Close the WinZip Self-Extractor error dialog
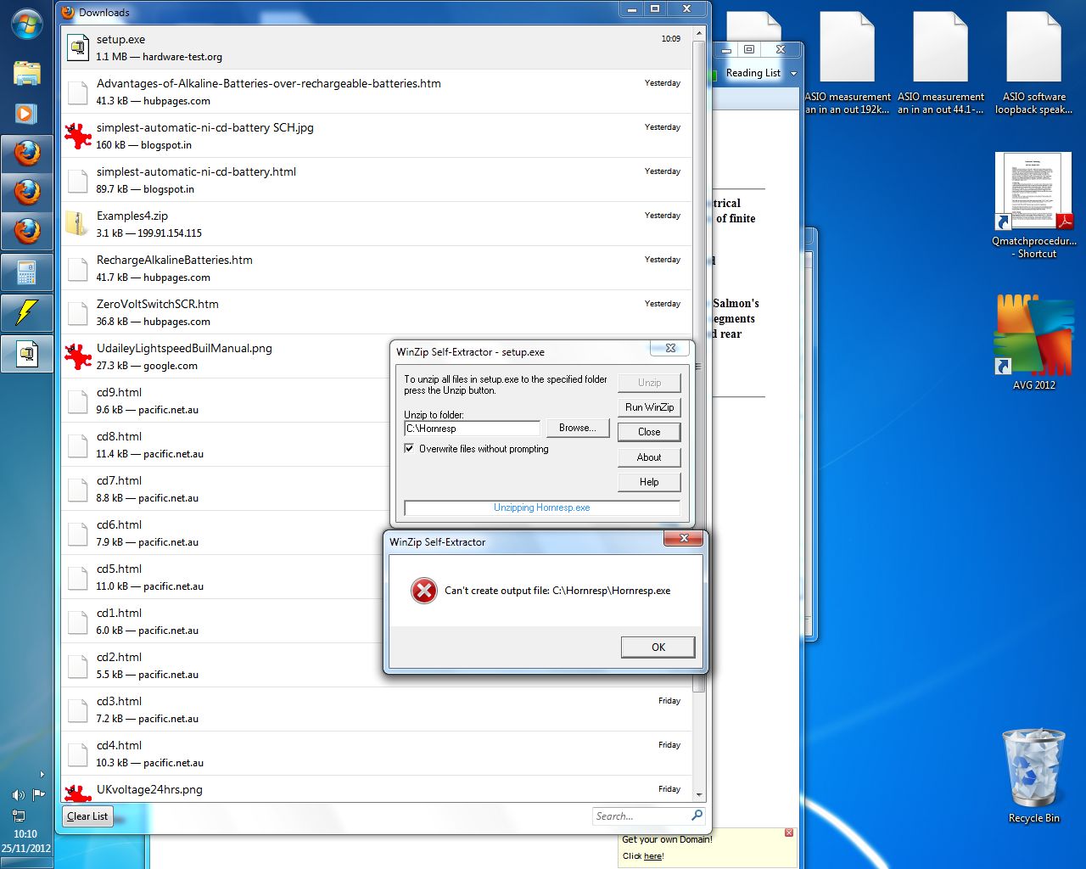 683,538
